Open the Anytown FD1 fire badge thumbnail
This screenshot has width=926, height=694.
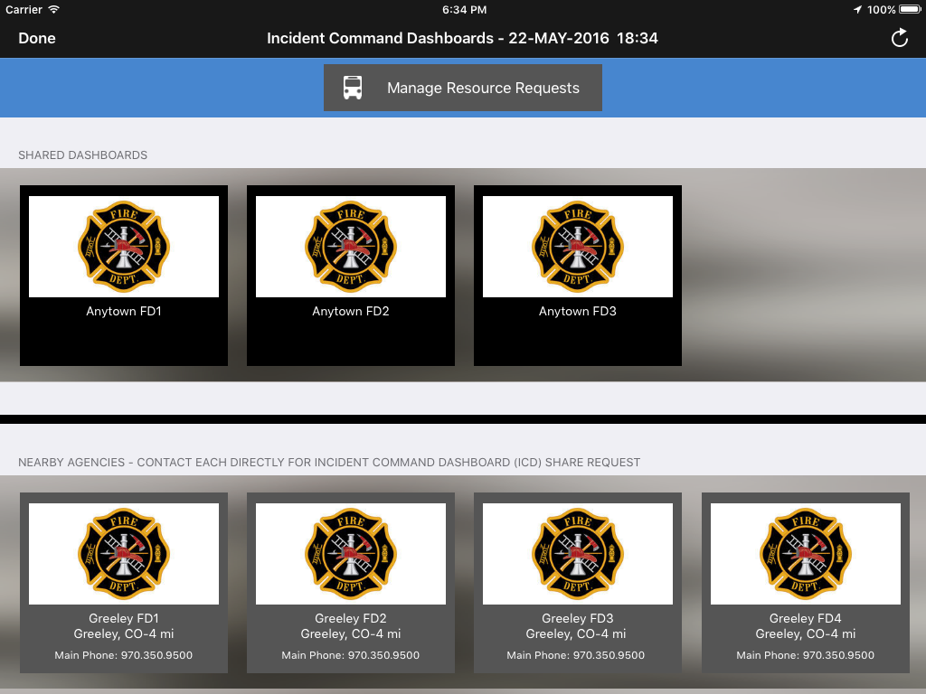coord(124,247)
